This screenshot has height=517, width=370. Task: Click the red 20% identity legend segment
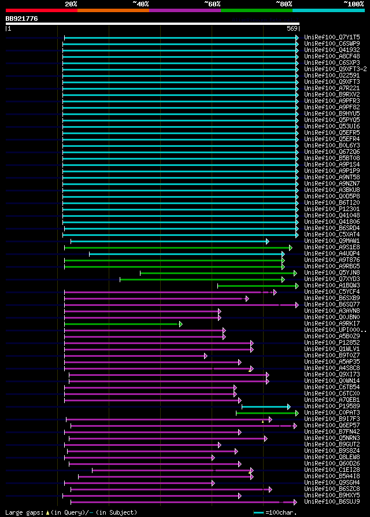pyautogui.click(x=42, y=10)
